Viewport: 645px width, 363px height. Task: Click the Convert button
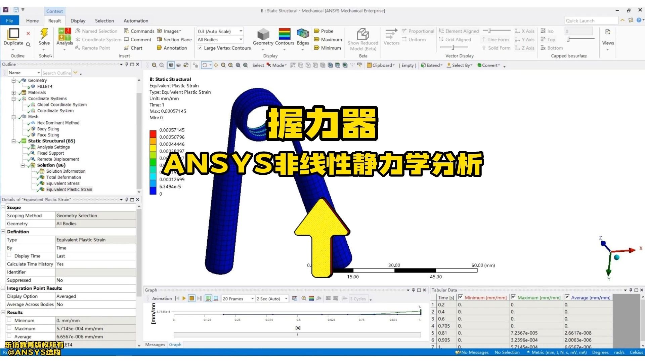pyautogui.click(x=488, y=65)
